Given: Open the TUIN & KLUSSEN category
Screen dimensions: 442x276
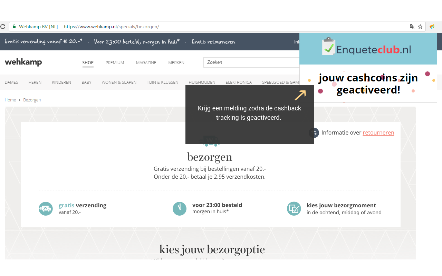Looking at the screenshot, I should pos(163,82).
